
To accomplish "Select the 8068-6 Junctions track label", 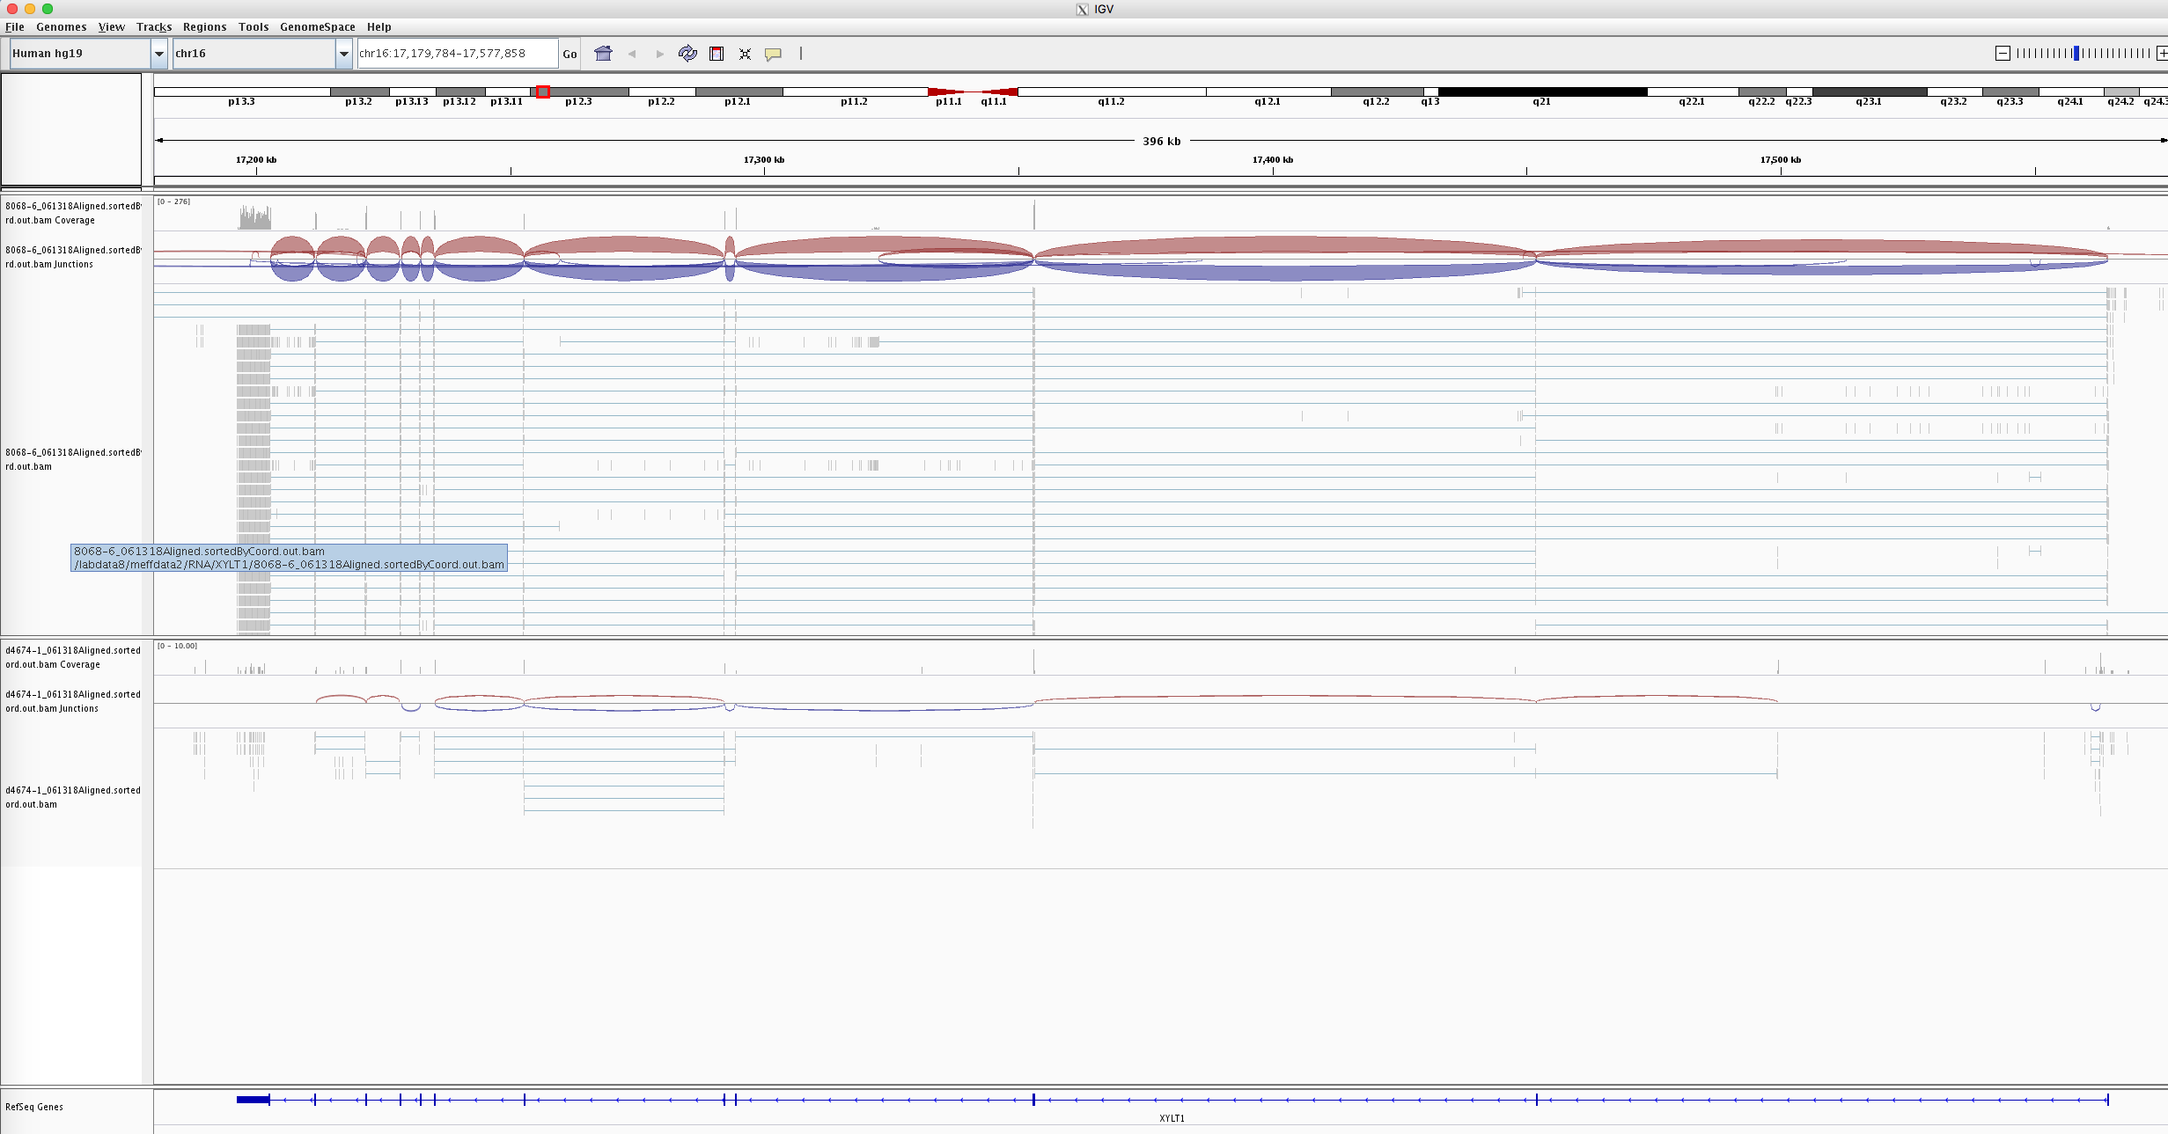I will (x=73, y=257).
